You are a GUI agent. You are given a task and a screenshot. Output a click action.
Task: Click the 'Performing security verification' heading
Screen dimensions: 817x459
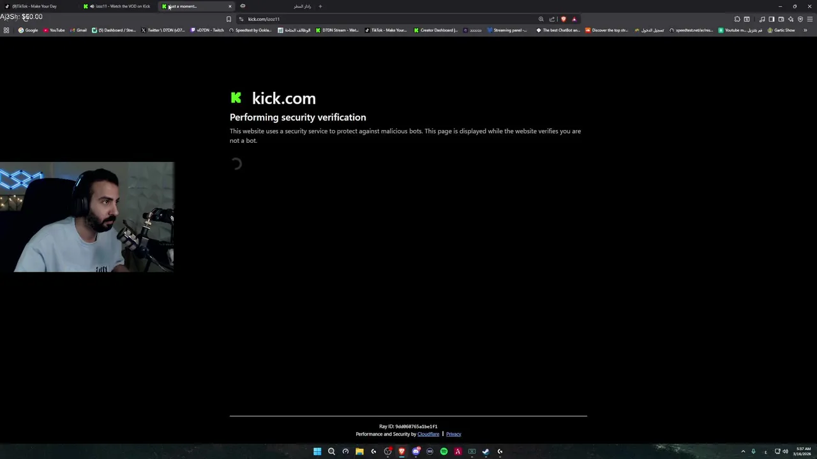click(298, 117)
